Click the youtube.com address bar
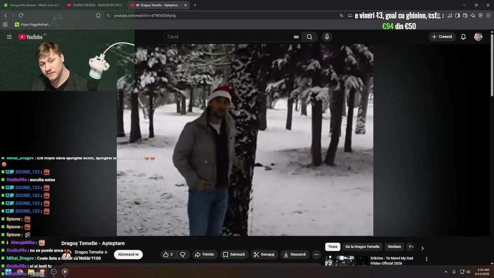Image resolution: width=494 pixels, height=278 pixels. pos(220,15)
